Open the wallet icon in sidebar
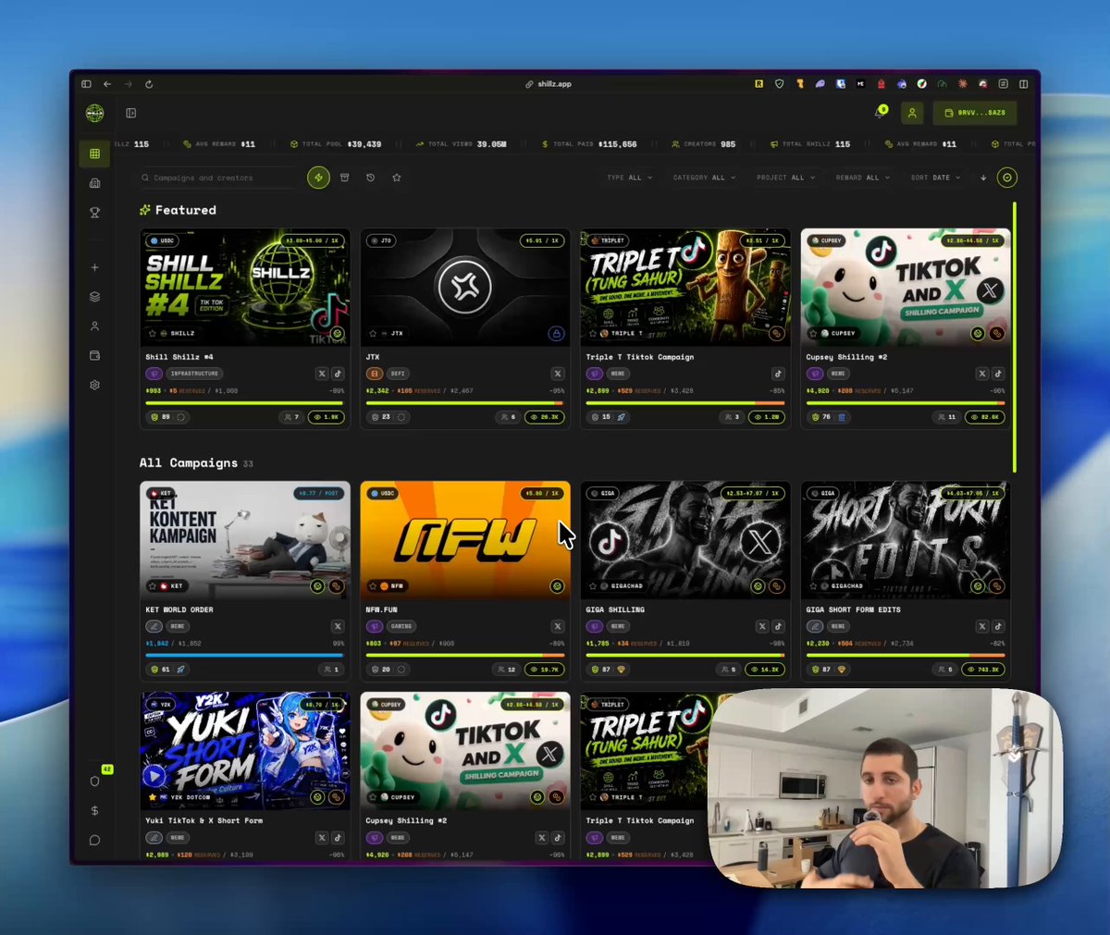The width and height of the screenshot is (1110, 935). tap(94, 355)
